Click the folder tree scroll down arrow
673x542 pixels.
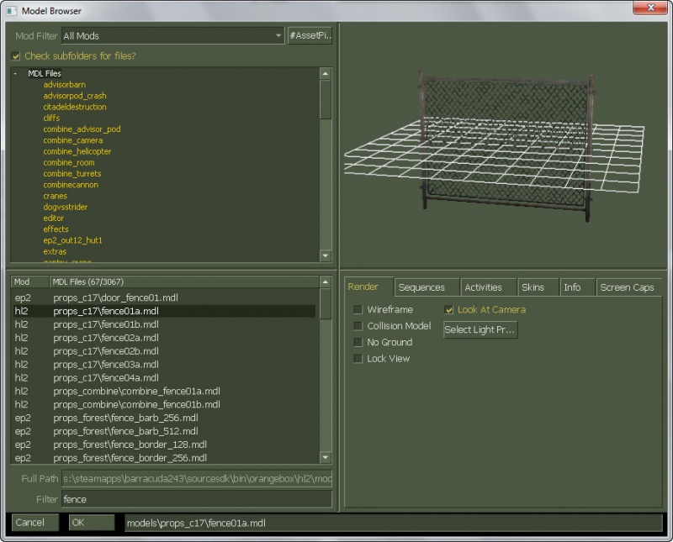(326, 255)
